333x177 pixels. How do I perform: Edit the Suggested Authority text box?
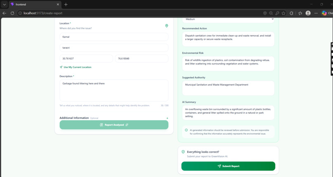(228, 88)
